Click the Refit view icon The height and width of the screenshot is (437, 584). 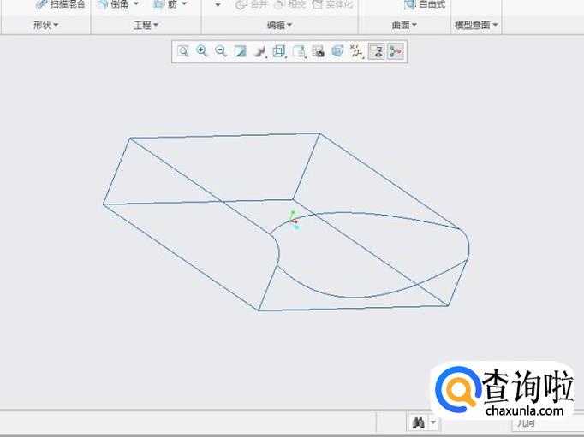pos(183,51)
